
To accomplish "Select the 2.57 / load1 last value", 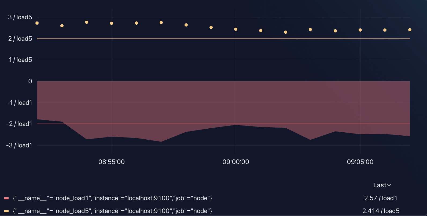I will 381,198.
